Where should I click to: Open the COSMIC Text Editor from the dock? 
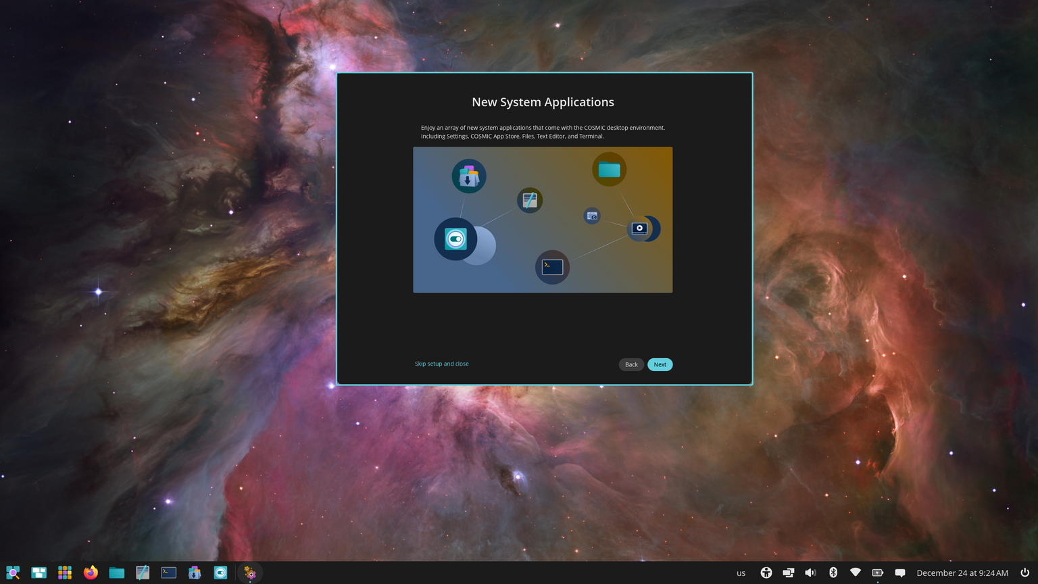(142, 573)
